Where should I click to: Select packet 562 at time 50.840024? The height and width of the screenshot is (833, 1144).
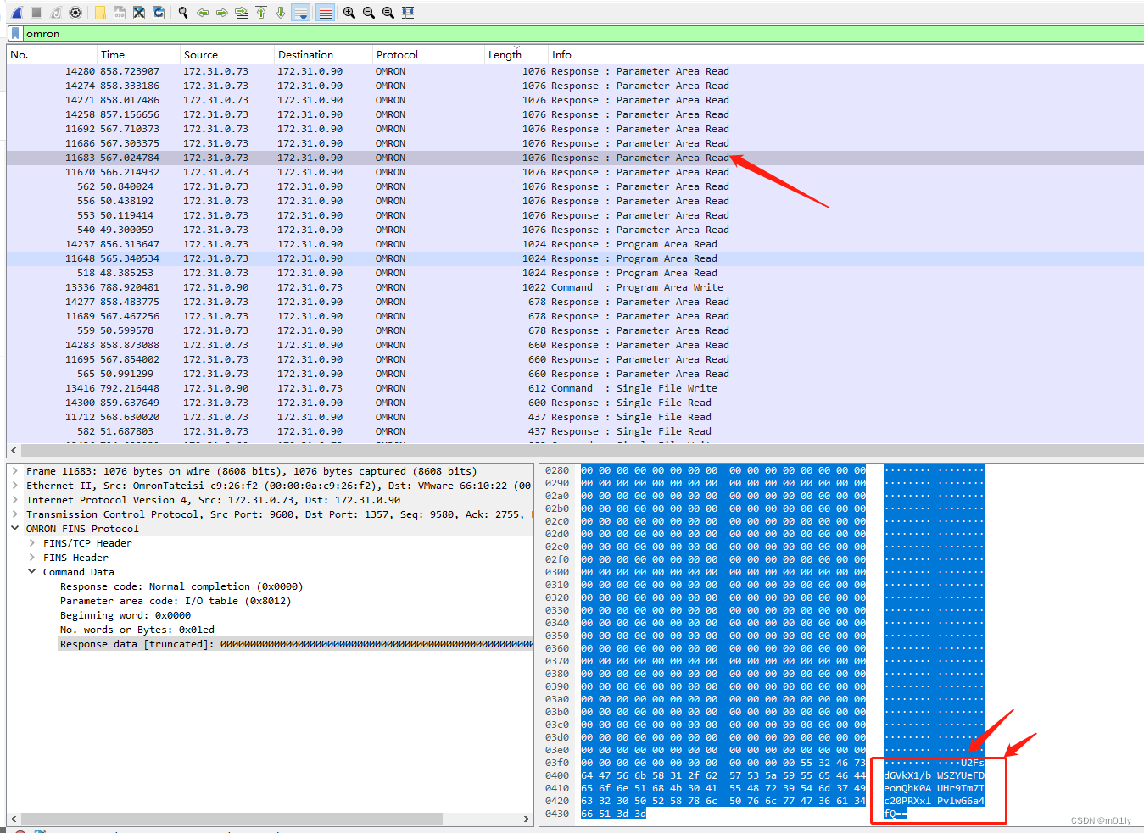(575, 186)
